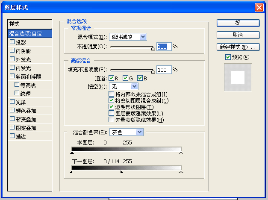This screenshot has width=268, height=200.
Task: Click the 本图层 white point slider triangle
Action: pos(181,153)
